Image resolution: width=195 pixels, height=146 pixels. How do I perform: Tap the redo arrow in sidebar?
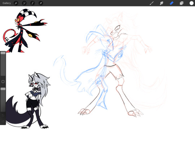(3, 121)
